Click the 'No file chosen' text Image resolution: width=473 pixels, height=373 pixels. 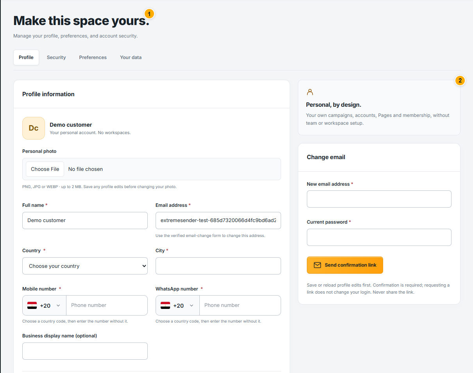tap(86, 169)
